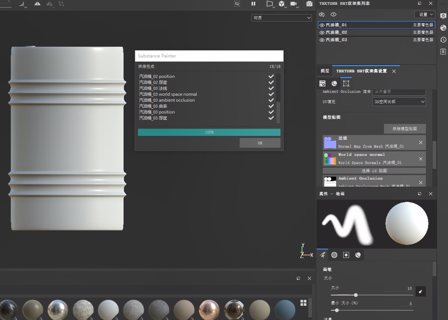Open the mesh maps bake settings icon

(346, 83)
